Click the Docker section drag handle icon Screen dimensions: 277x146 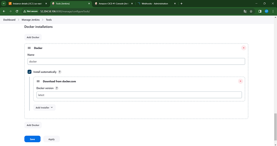pos(29,48)
